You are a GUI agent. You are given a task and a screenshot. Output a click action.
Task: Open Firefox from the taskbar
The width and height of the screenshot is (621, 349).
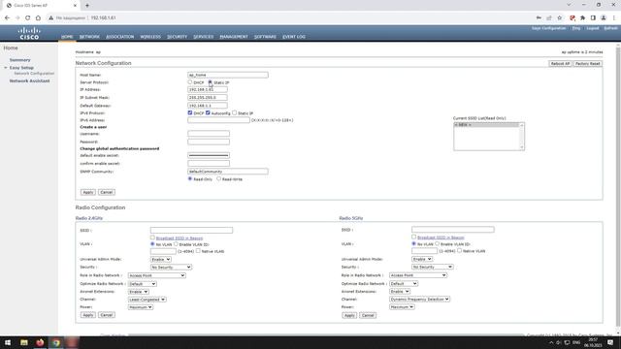click(x=40, y=342)
